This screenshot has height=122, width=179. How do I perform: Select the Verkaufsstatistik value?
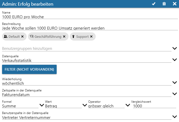[17, 61]
